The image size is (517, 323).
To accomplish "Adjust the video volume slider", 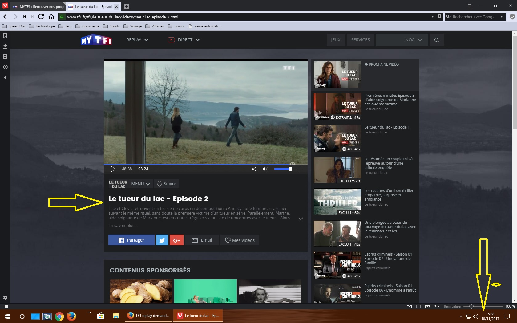I will pos(283,169).
